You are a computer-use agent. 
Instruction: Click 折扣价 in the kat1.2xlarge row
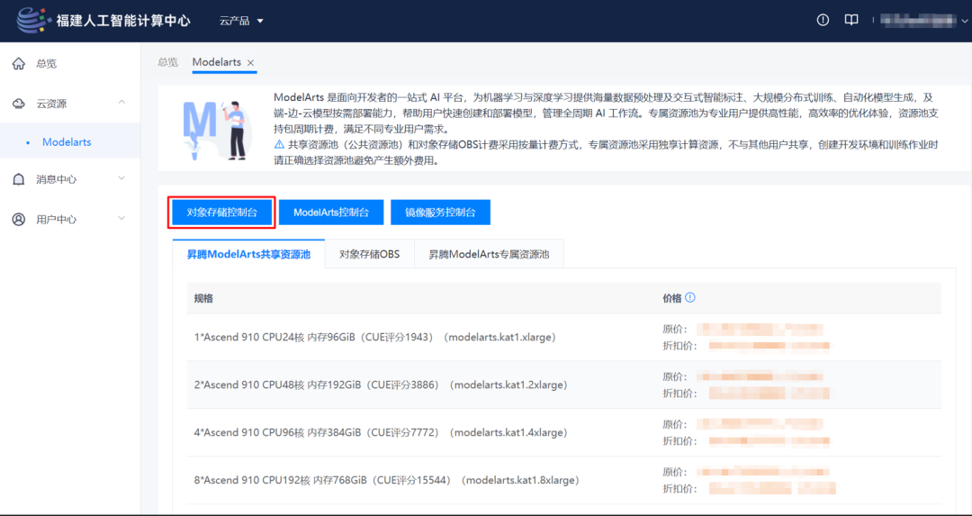680,394
